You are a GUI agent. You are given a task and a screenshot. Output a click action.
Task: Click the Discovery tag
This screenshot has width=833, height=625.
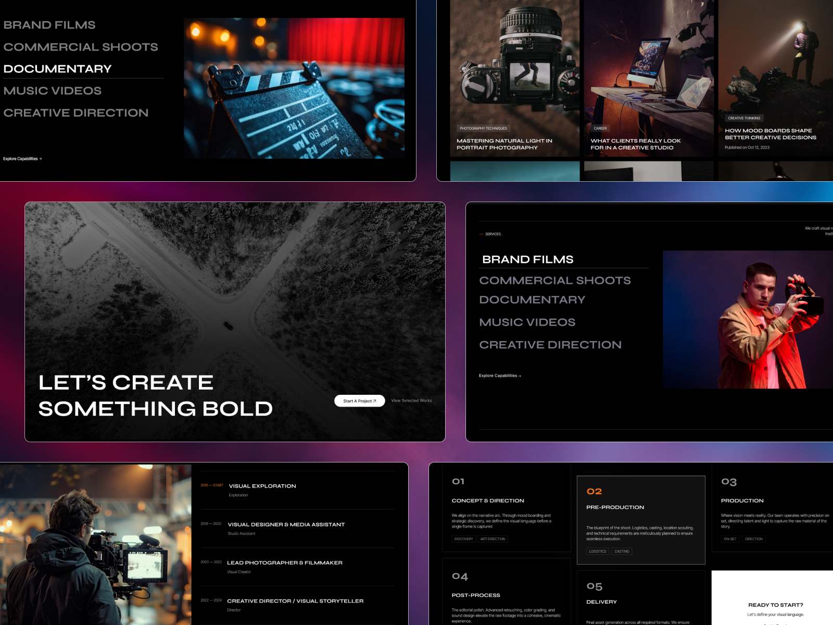(x=463, y=539)
